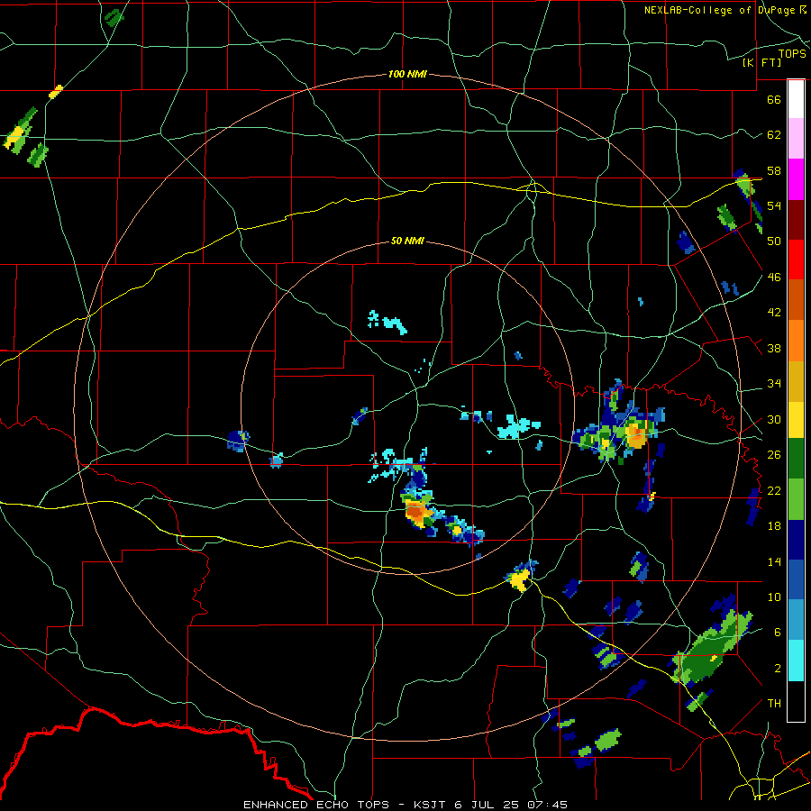Click the legend value 58
The height and width of the screenshot is (811, 811).
(774, 170)
